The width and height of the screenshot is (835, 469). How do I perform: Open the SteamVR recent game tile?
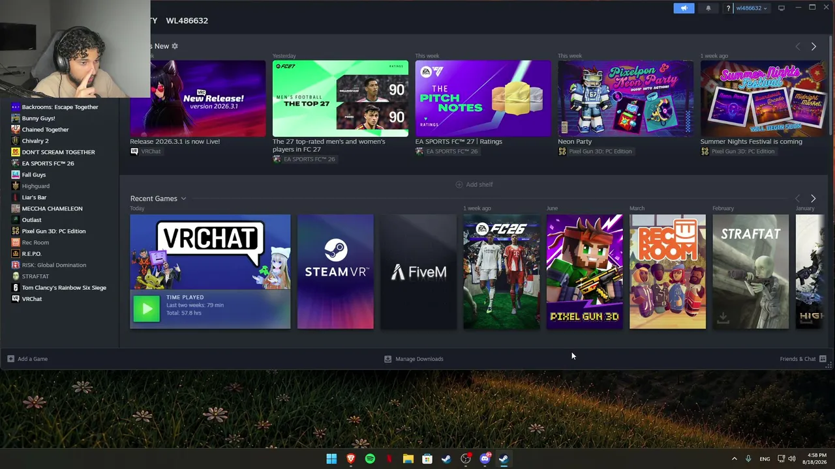(x=335, y=272)
